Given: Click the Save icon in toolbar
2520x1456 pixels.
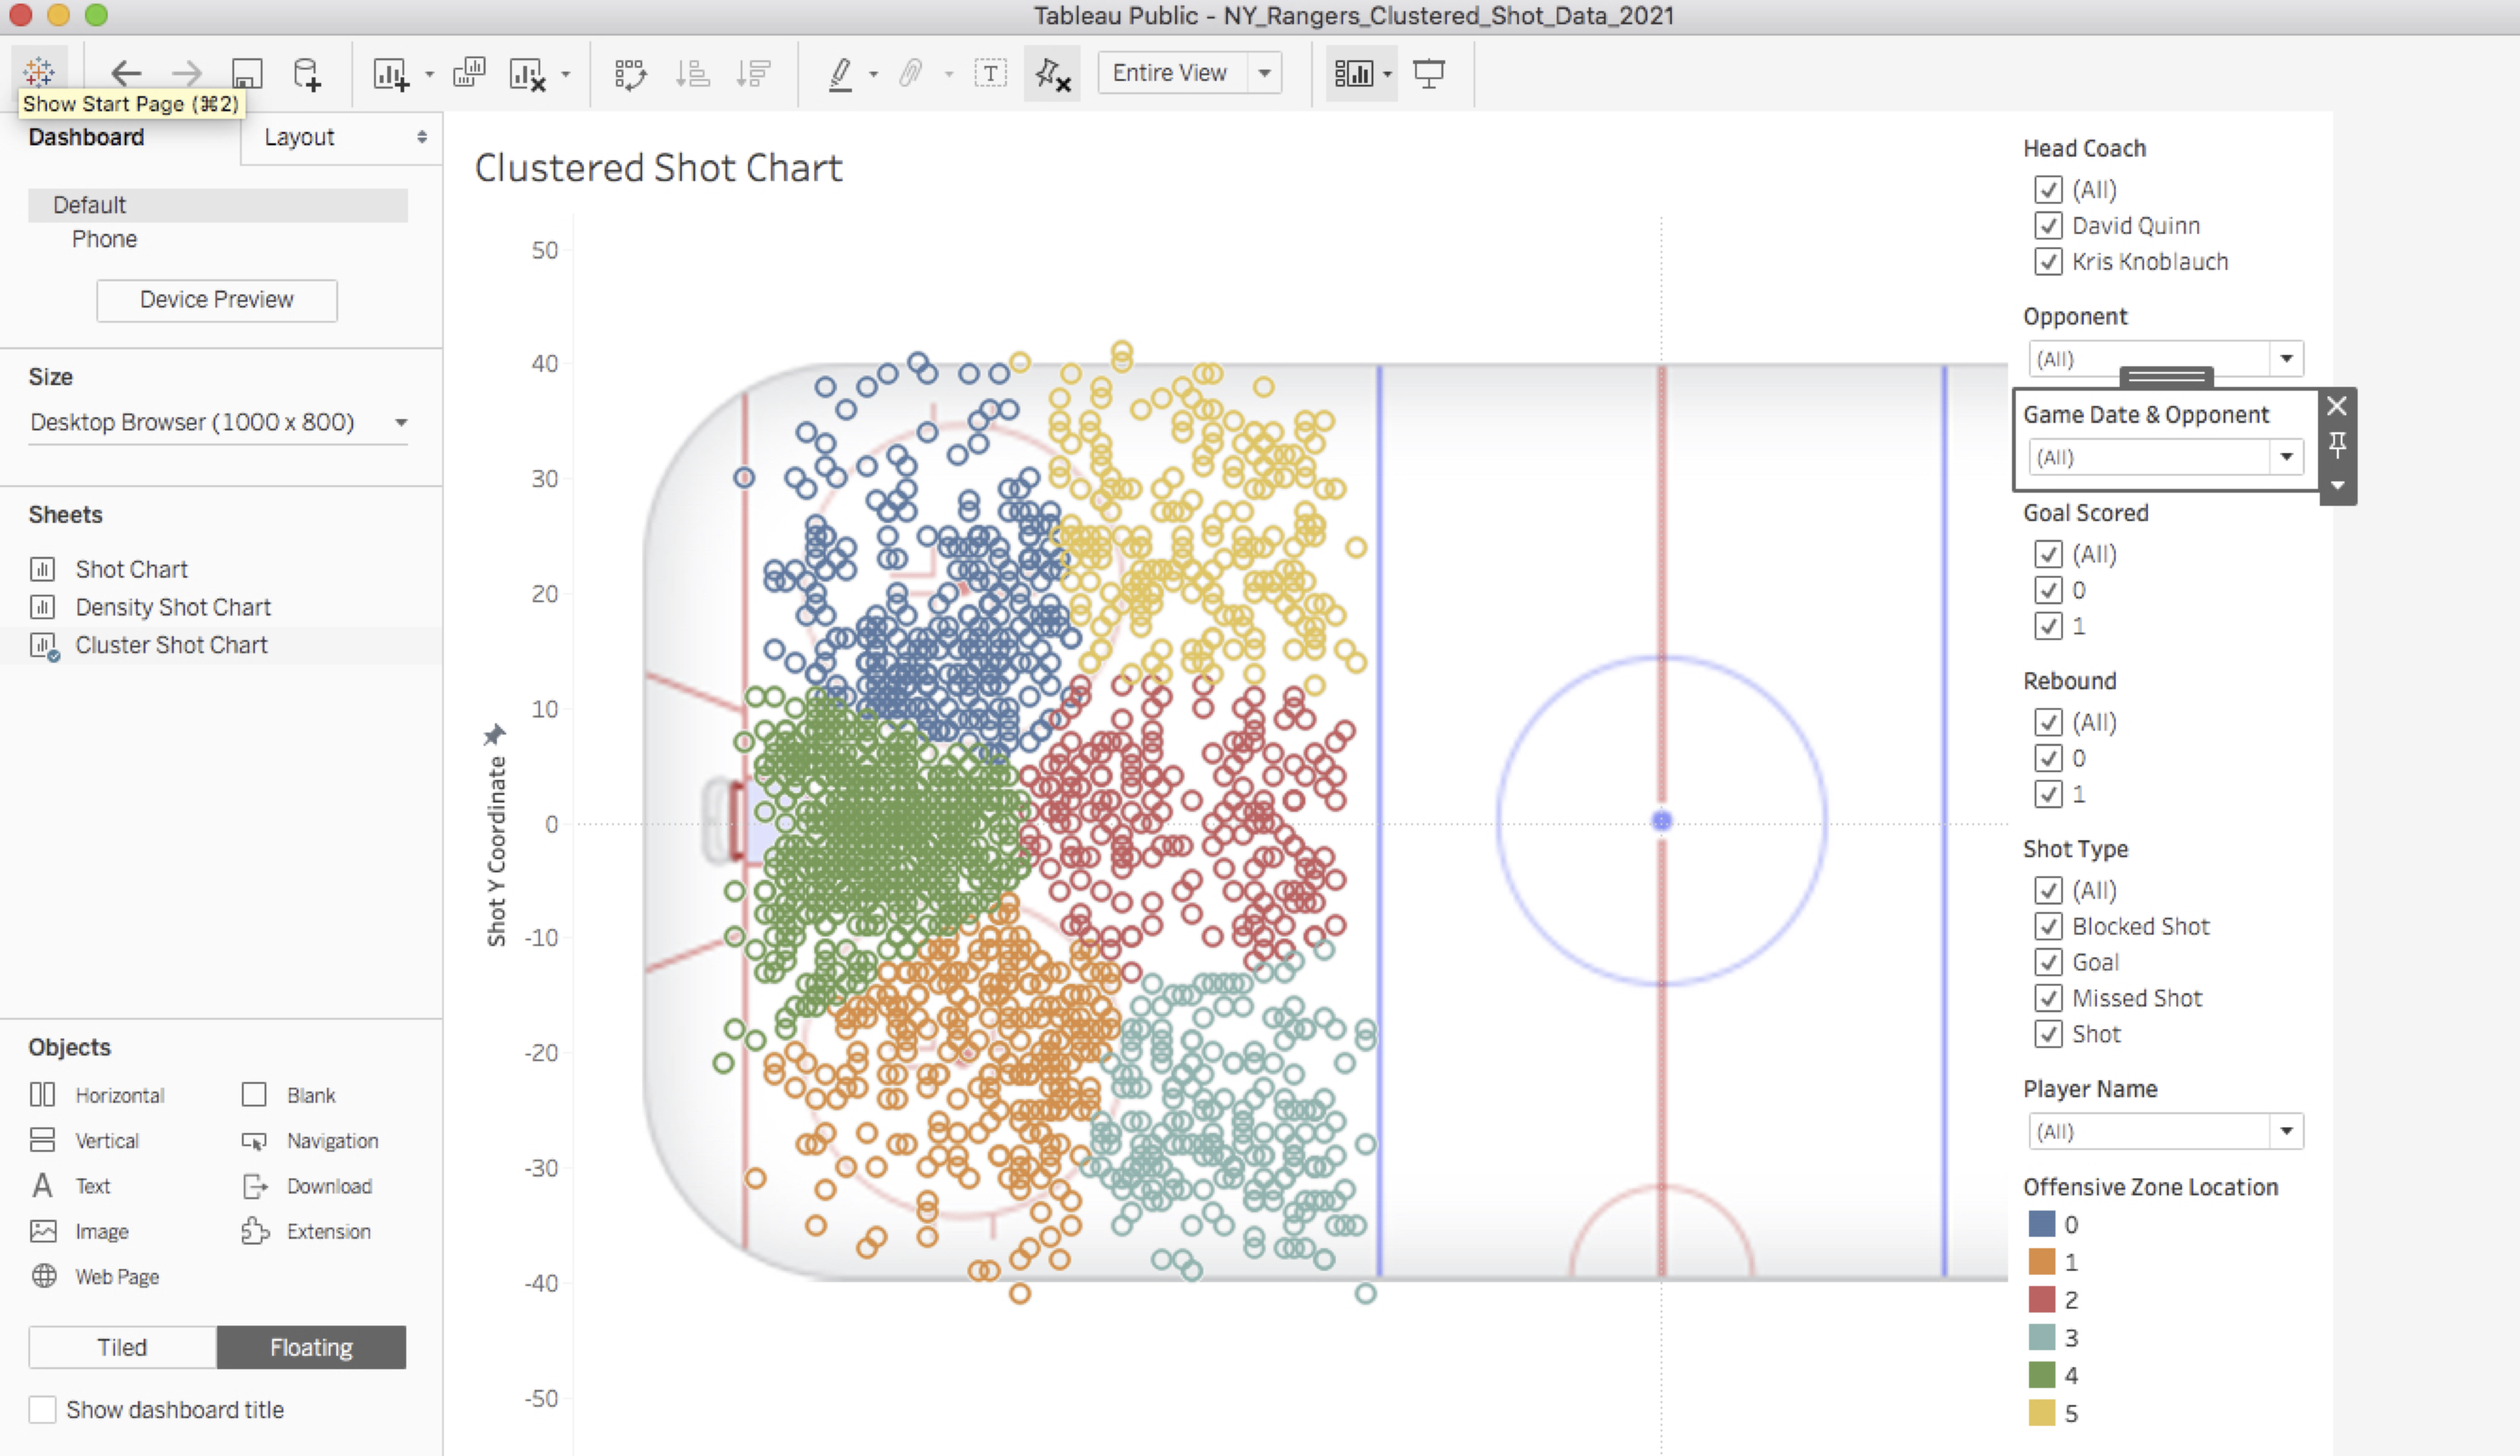Looking at the screenshot, I should point(247,73).
